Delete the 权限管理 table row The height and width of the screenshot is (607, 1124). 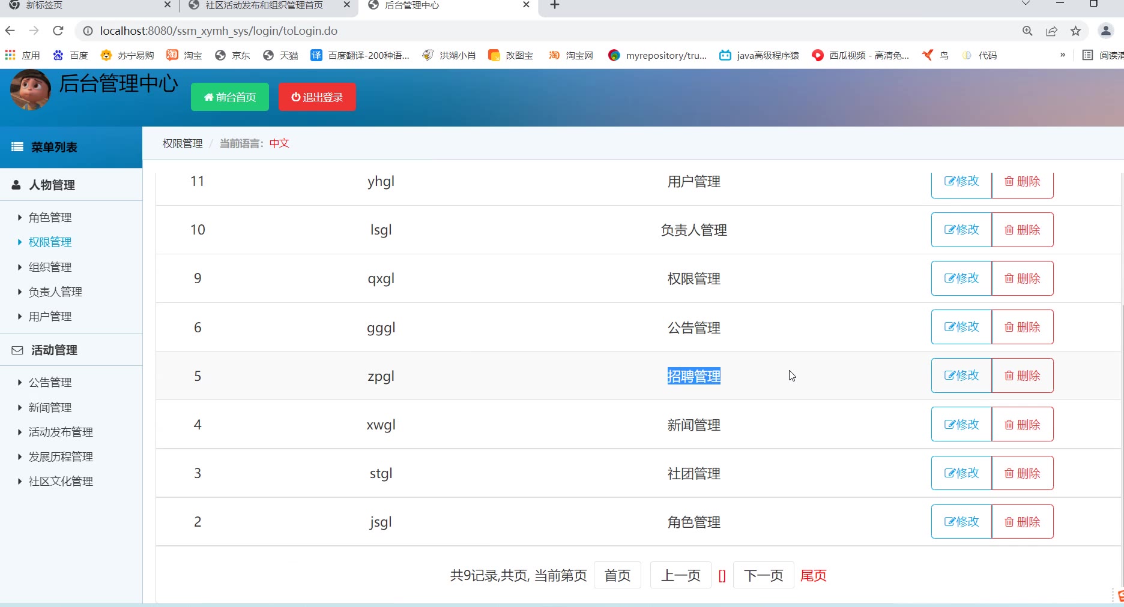[1023, 278]
